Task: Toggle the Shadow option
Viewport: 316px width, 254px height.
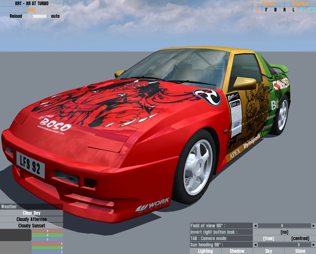Action: (x=237, y=251)
